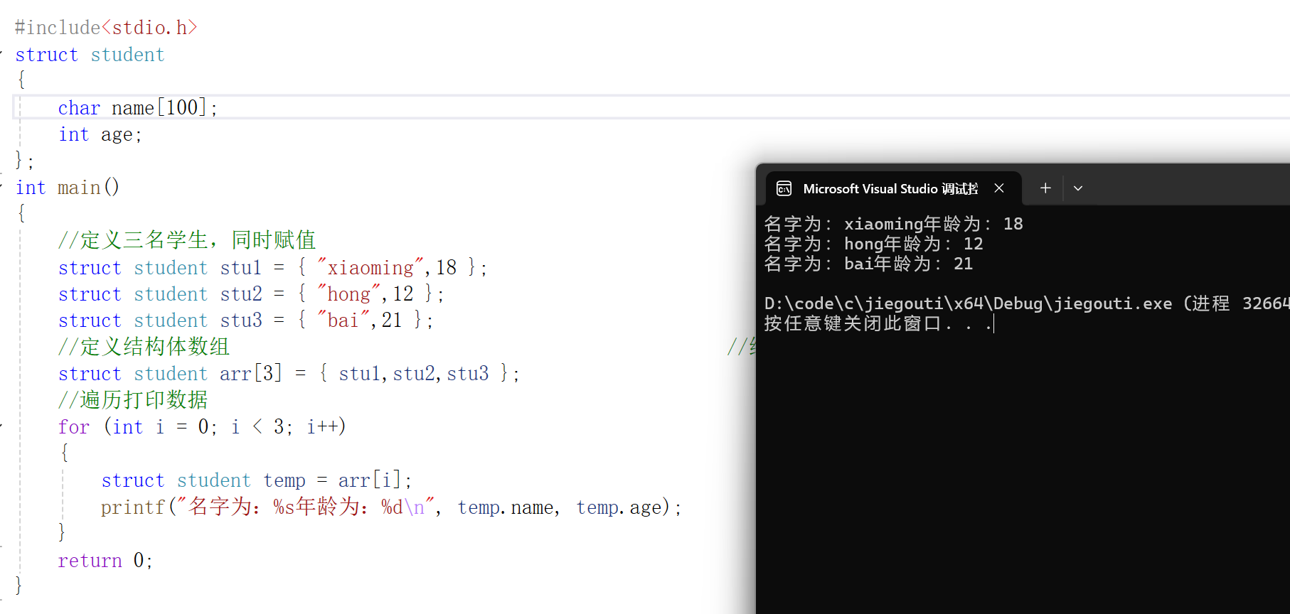The height and width of the screenshot is (614, 1290).
Task: Click the #include<stdio.h> line
Action: (x=106, y=28)
